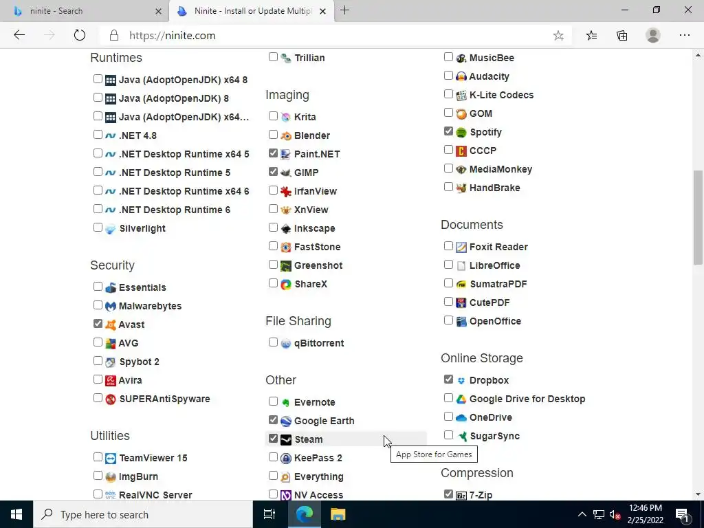
Task: Click the page vertical scrollbar thumb
Action: click(x=698, y=217)
